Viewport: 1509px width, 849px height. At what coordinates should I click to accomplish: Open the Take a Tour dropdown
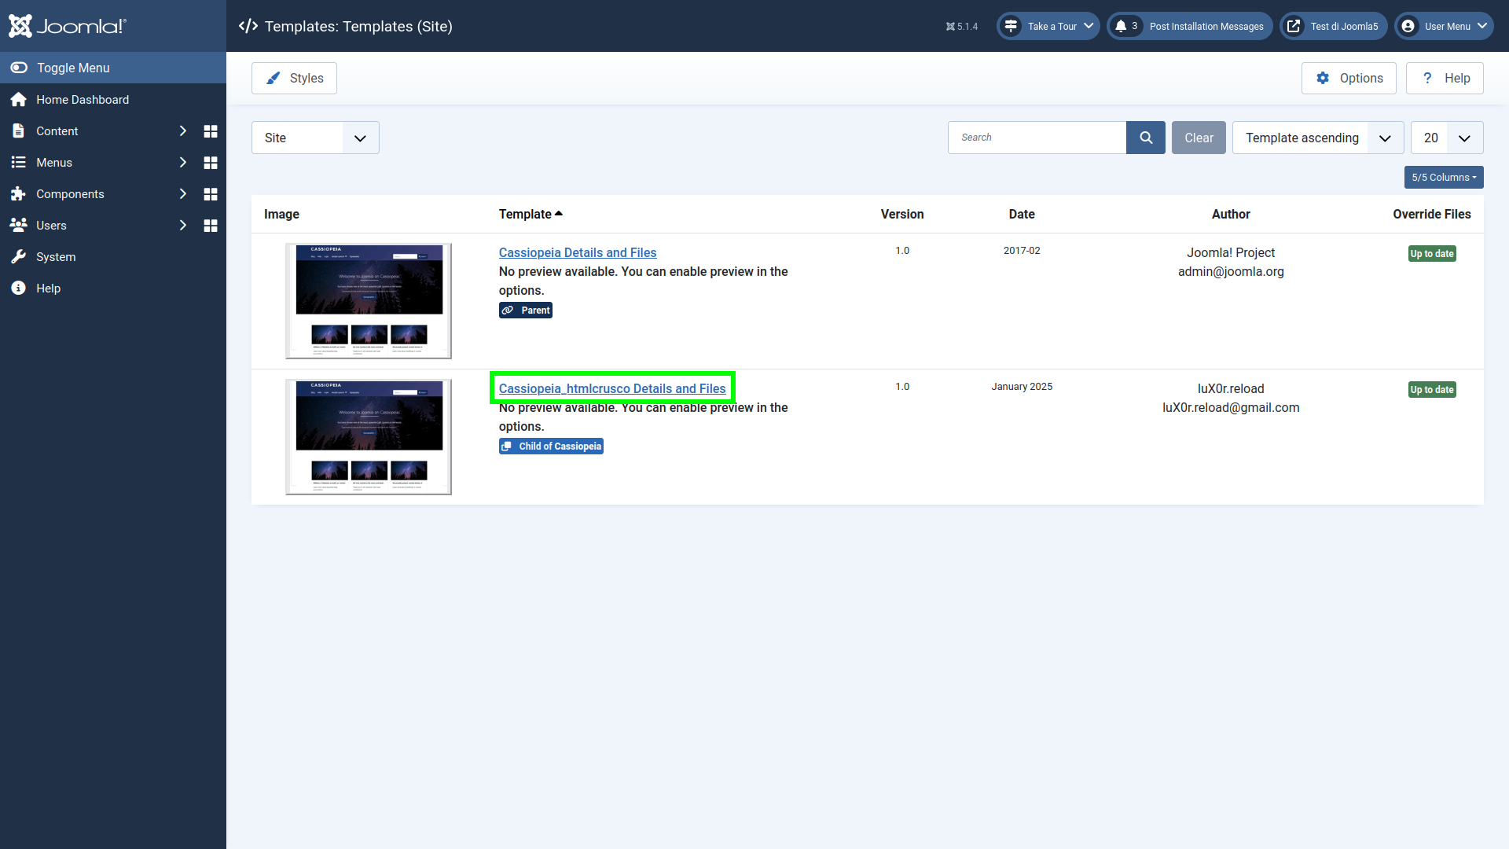[1048, 26]
